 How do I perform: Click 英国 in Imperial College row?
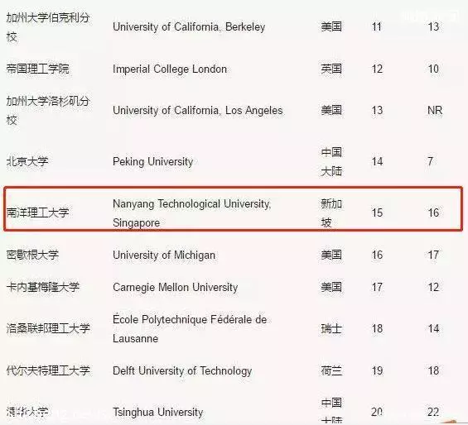(331, 69)
